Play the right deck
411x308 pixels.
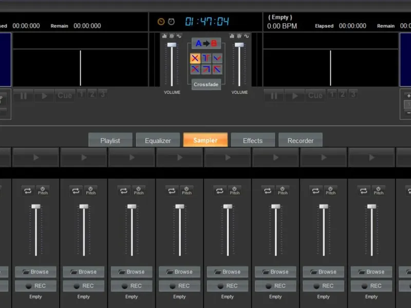(294, 96)
